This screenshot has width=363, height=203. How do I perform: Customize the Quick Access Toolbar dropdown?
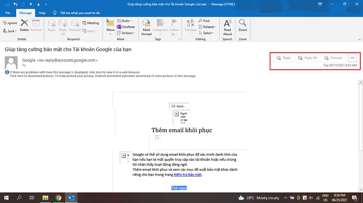coord(46,4)
